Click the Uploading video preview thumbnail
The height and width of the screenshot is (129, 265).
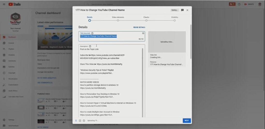[x=167, y=42]
